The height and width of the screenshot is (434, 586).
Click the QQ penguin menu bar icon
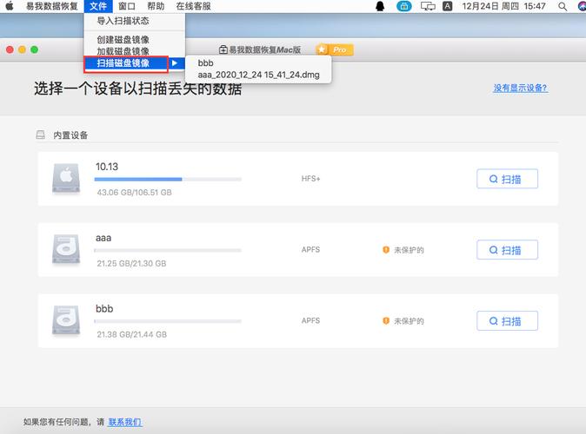click(x=380, y=6)
